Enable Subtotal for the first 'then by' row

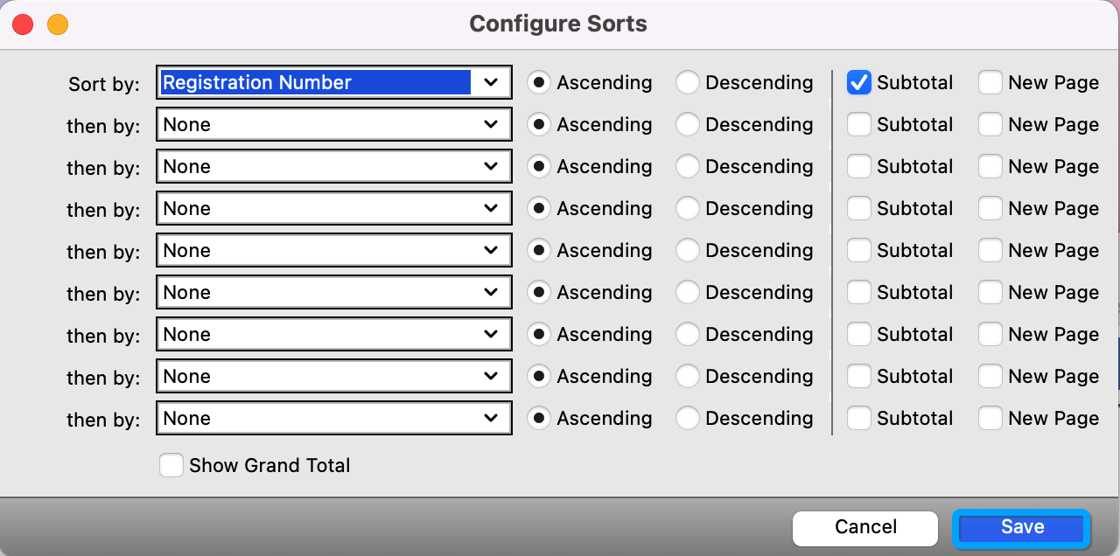[859, 125]
